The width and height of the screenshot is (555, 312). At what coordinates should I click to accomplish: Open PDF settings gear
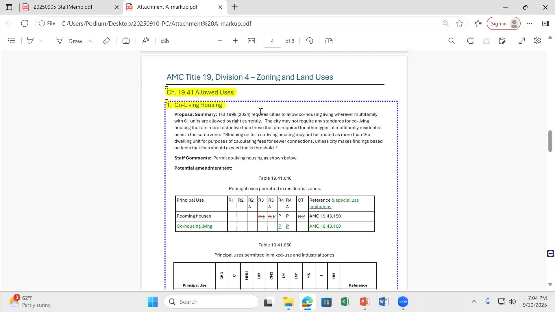(537, 41)
